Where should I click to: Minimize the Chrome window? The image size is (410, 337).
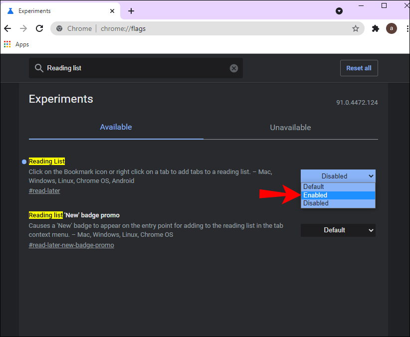click(361, 5)
